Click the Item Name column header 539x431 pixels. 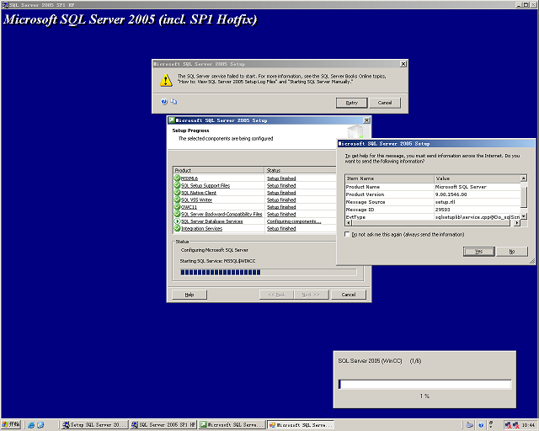coord(389,178)
